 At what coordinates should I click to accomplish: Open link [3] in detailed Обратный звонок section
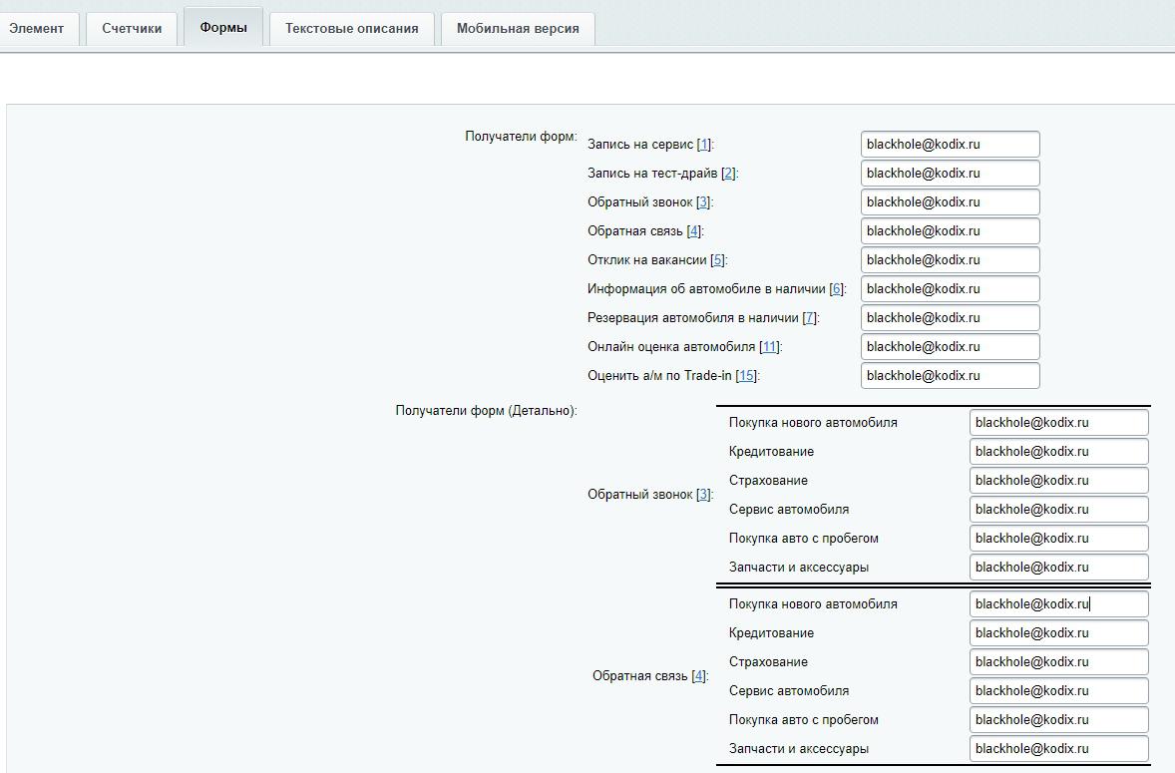click(703, 495)
